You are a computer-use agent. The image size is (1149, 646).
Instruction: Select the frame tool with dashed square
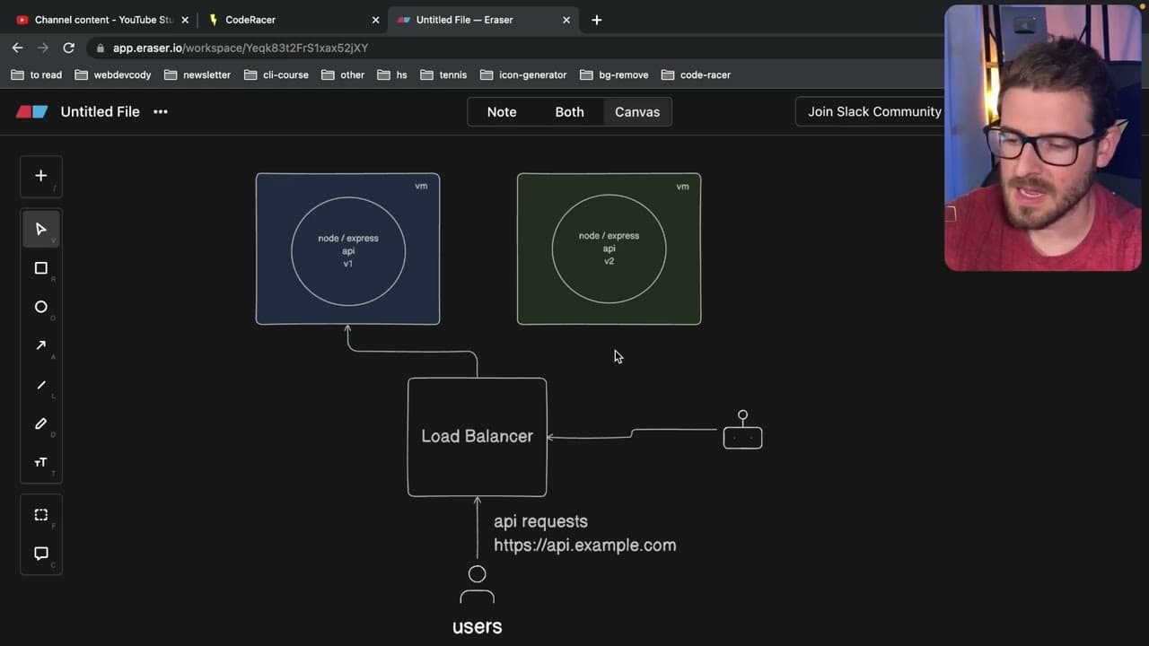[40, 515]
